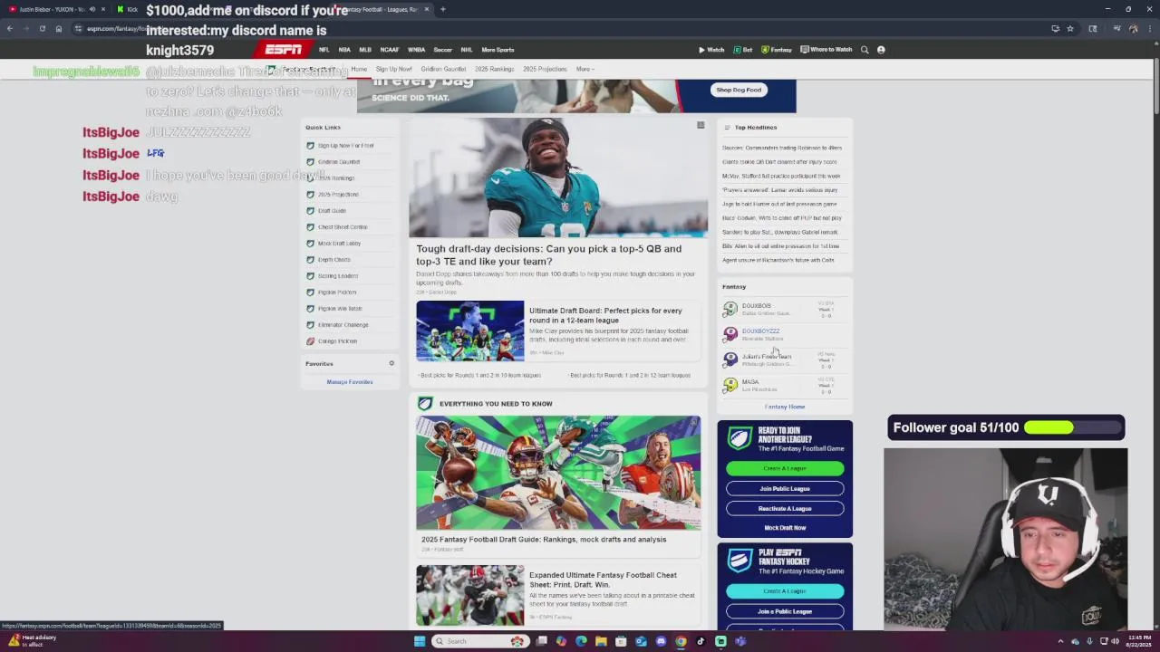Open a new browser tab with plus

(442, 9)
